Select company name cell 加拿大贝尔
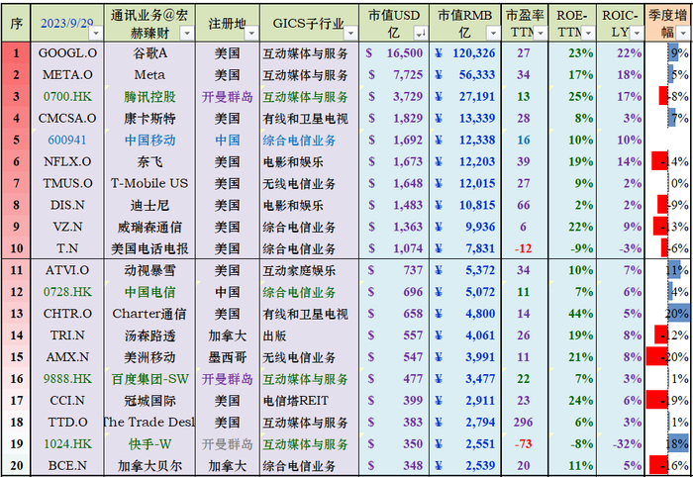 pyautogui.click(x=149, y=465)
